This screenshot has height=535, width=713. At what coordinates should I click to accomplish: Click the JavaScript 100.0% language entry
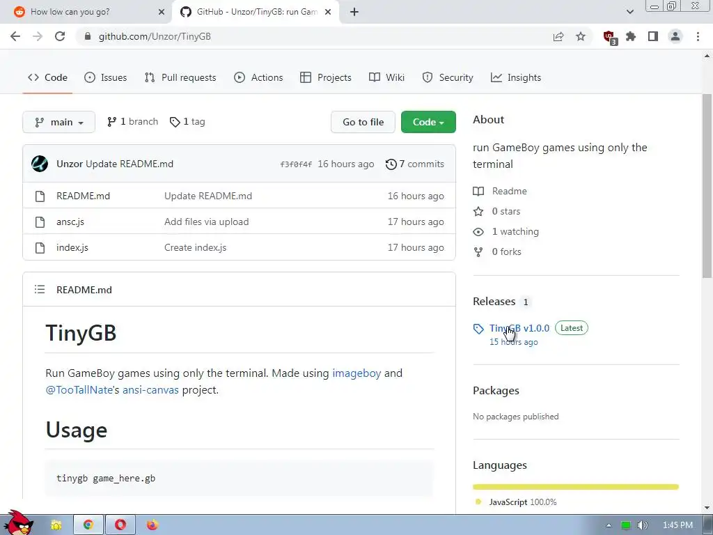(516, 502)
